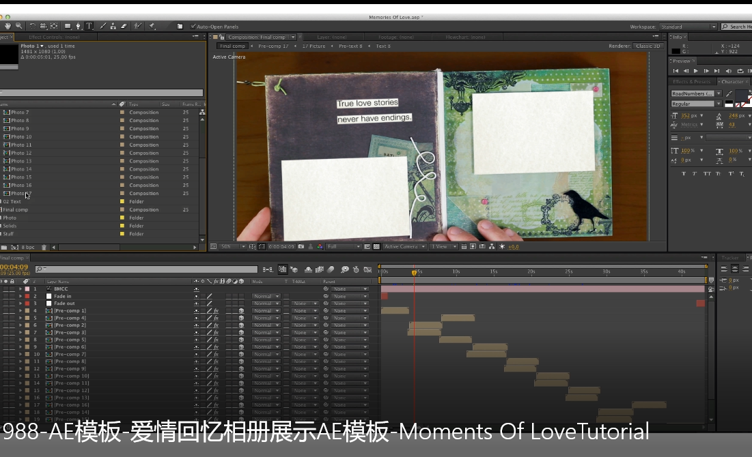The height and width of the screenshot is (457, 752).
Task: Switch to the Layer (none) tab
Action: tap(331, 37)
